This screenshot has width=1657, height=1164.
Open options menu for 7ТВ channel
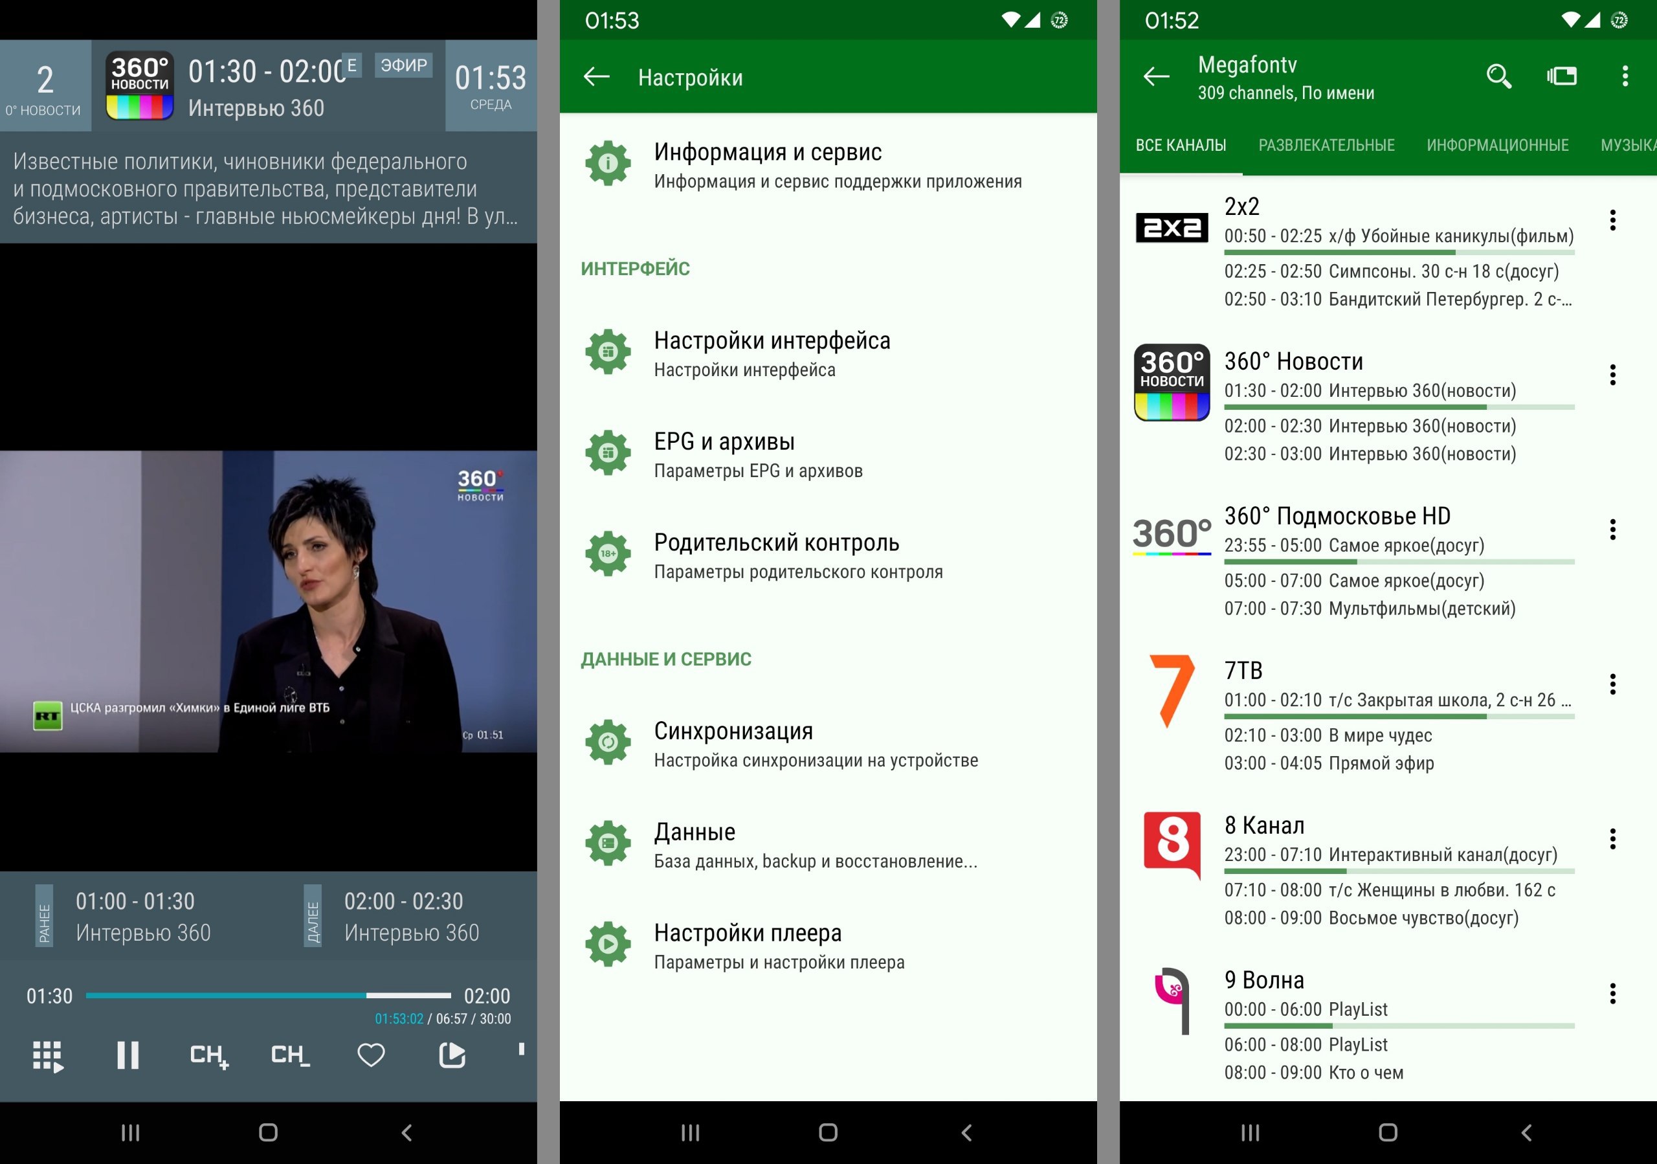coord(1612,684)
